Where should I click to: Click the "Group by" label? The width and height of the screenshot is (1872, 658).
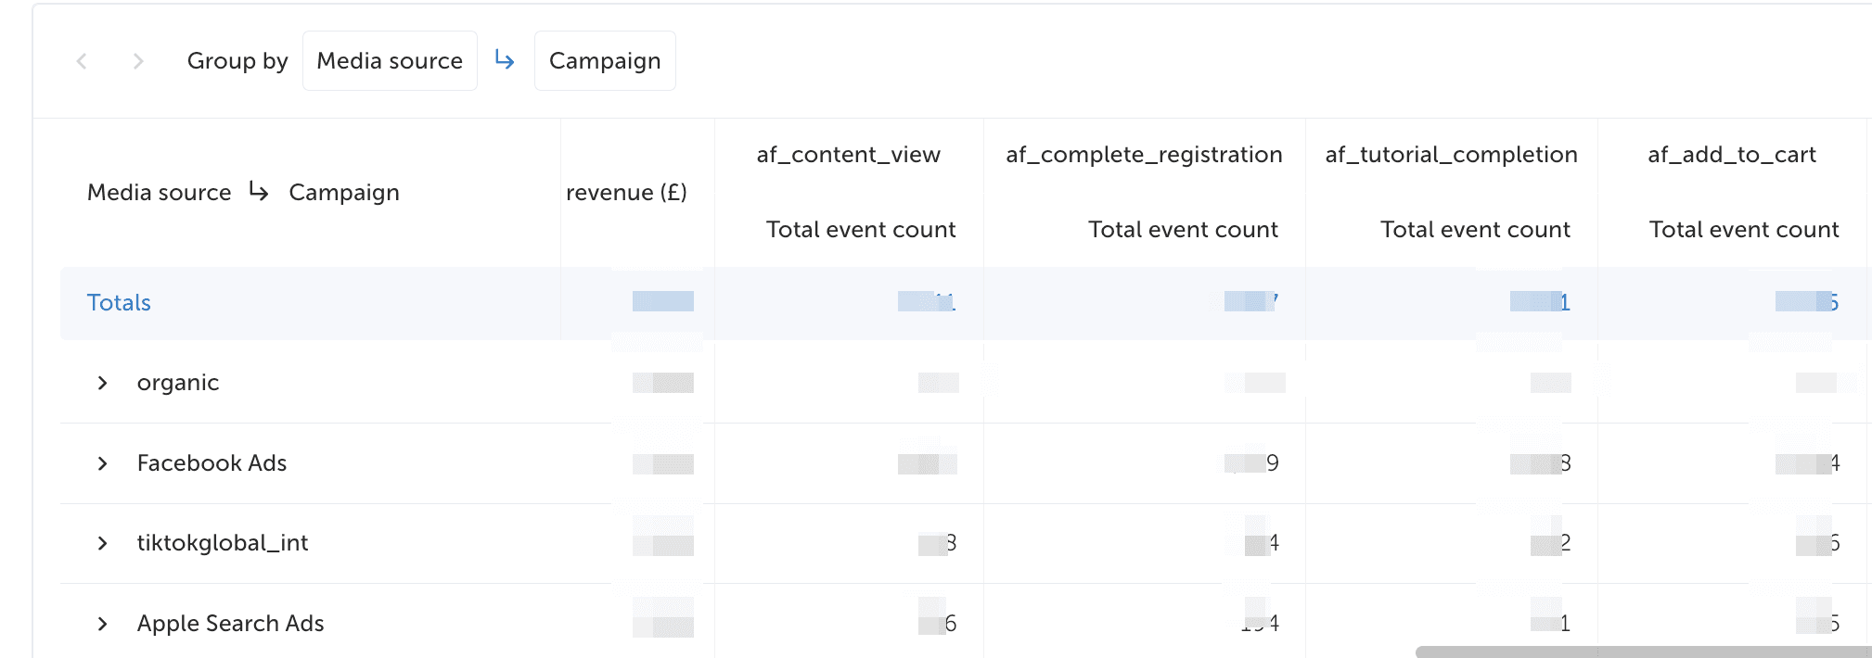(237, 61)
